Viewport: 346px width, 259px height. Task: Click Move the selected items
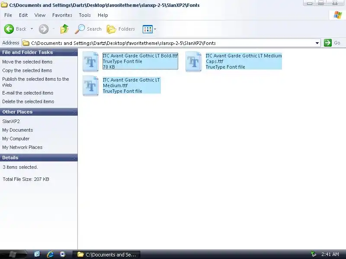point(27,62)
